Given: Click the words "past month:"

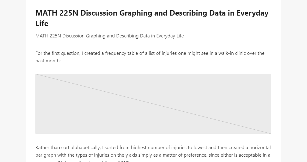Looking at the screenshot, I should click(48, 61).
